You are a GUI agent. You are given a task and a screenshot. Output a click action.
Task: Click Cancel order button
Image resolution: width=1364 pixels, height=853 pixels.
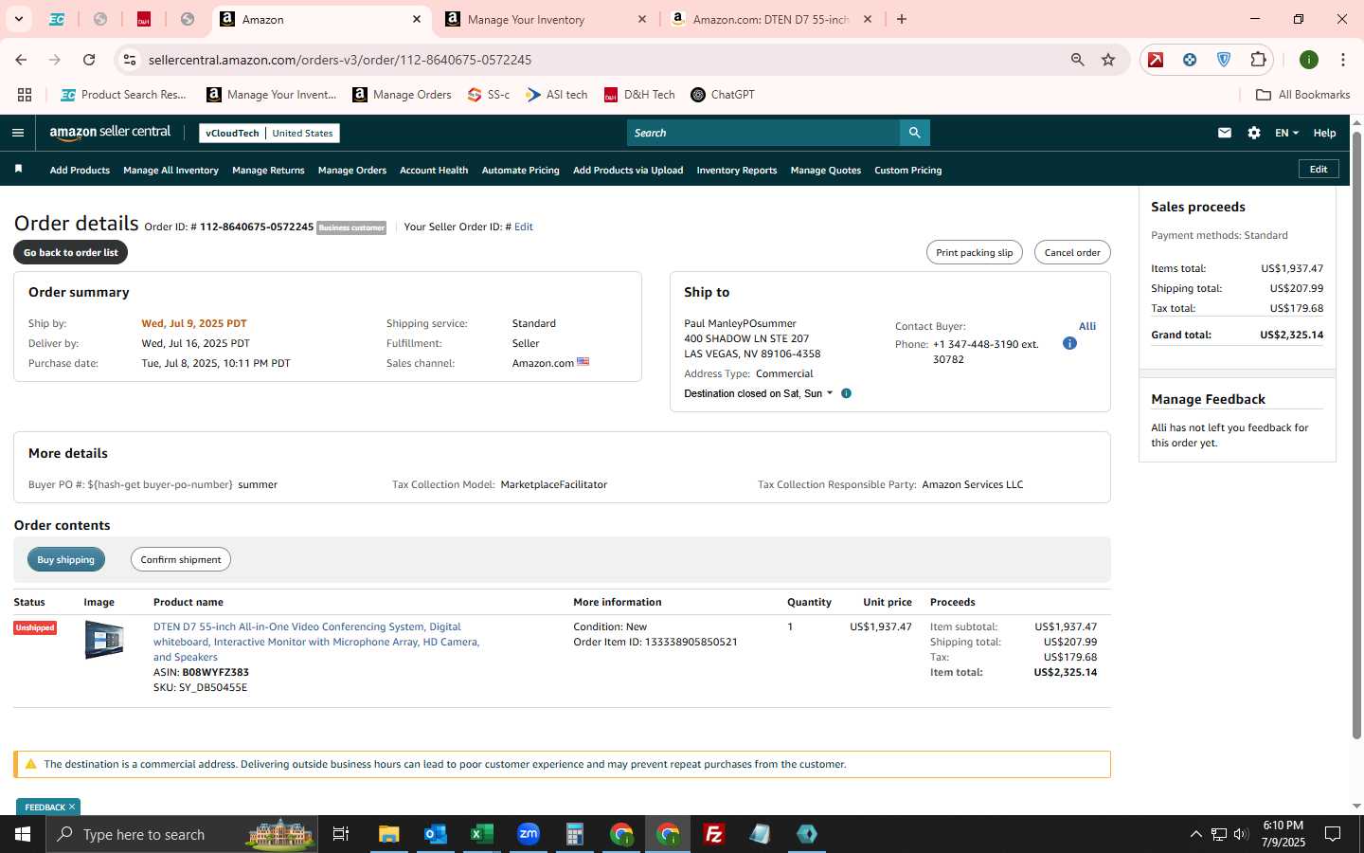tap(1072, 252)
